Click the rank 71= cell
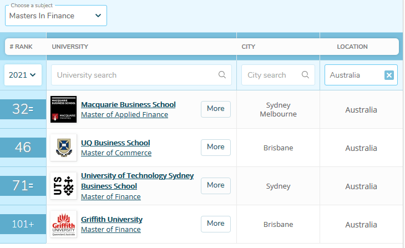 (23, 186)
